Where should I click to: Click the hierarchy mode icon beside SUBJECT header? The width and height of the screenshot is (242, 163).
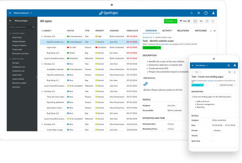coord(42,31)
